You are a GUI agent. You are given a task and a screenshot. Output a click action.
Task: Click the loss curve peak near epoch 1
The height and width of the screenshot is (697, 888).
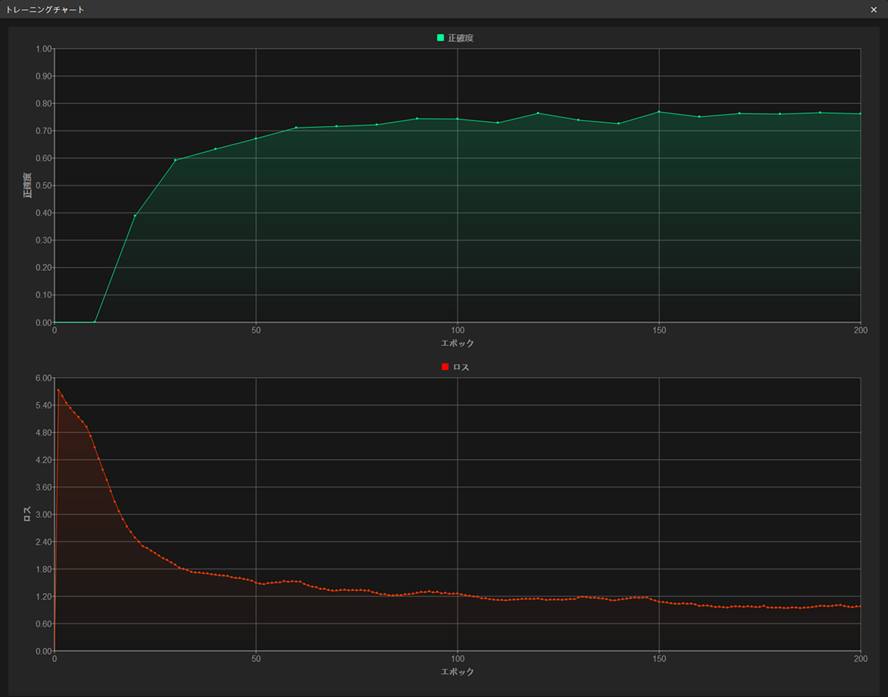[58, 390]
